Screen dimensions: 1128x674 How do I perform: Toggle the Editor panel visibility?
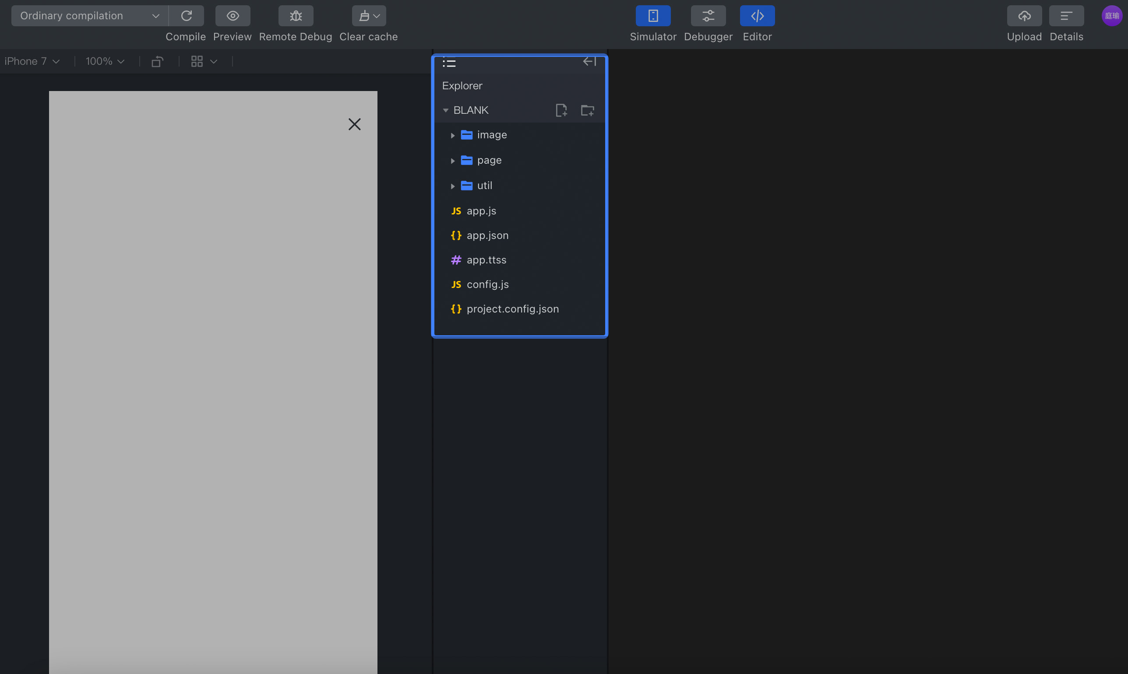point(757,16)
